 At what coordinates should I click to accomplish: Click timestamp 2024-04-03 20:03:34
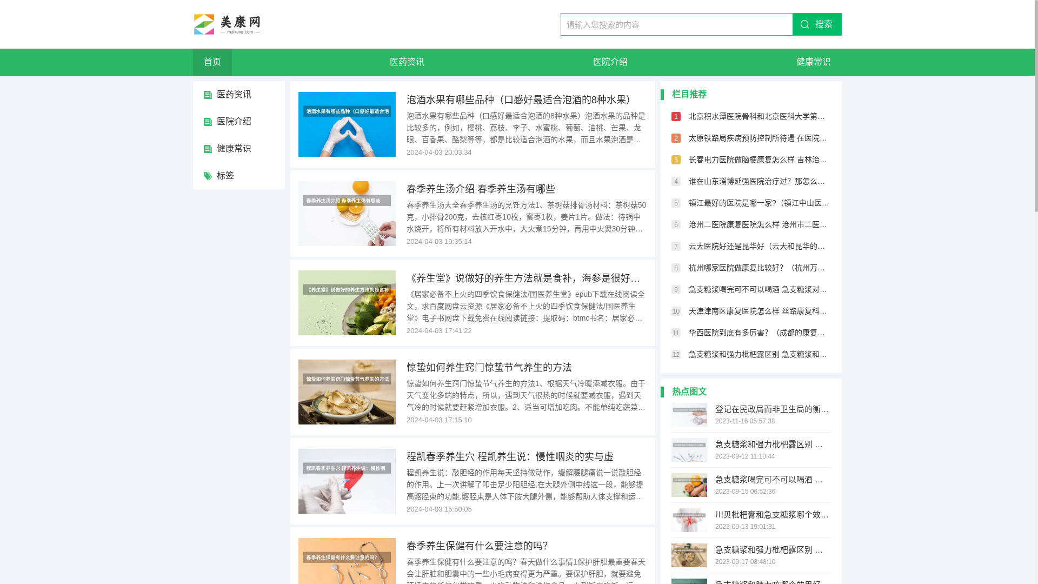coord(439,152)
